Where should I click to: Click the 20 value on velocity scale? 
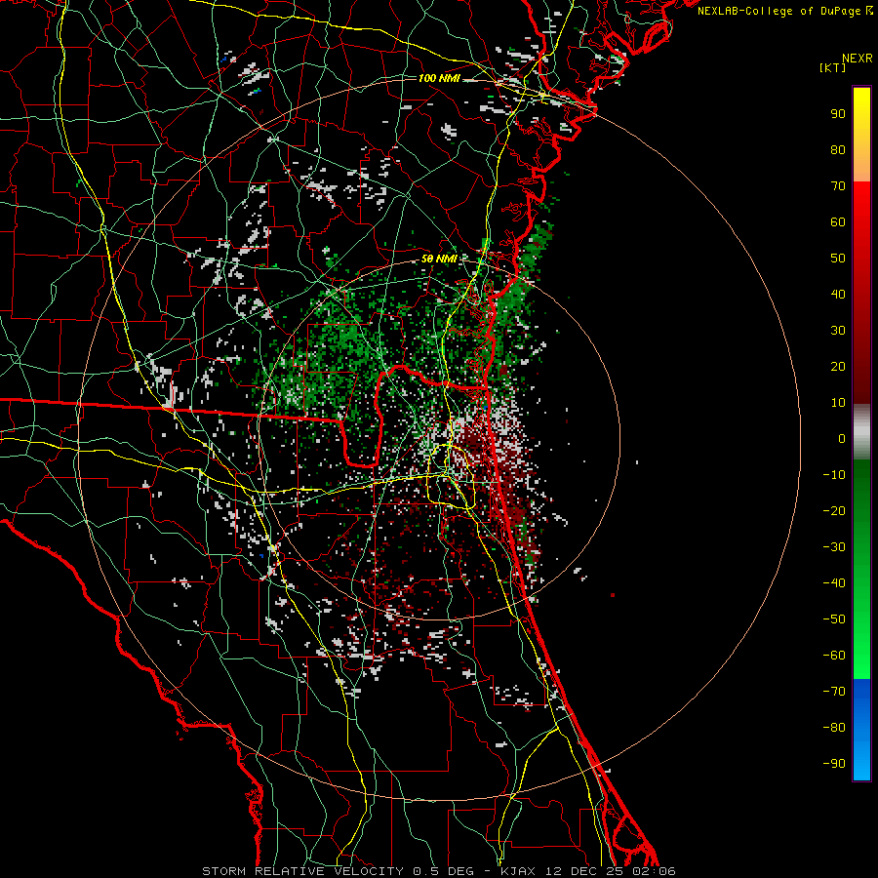838,367
